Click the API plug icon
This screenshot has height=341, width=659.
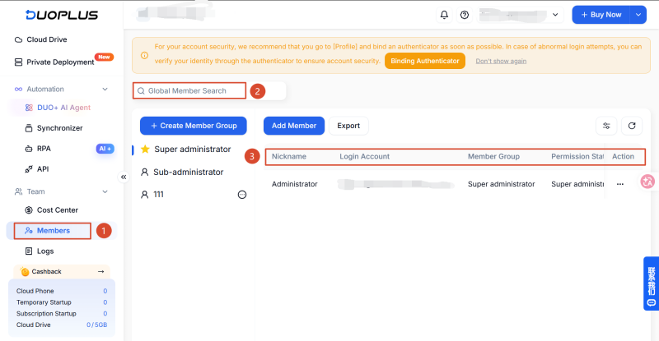29,169
